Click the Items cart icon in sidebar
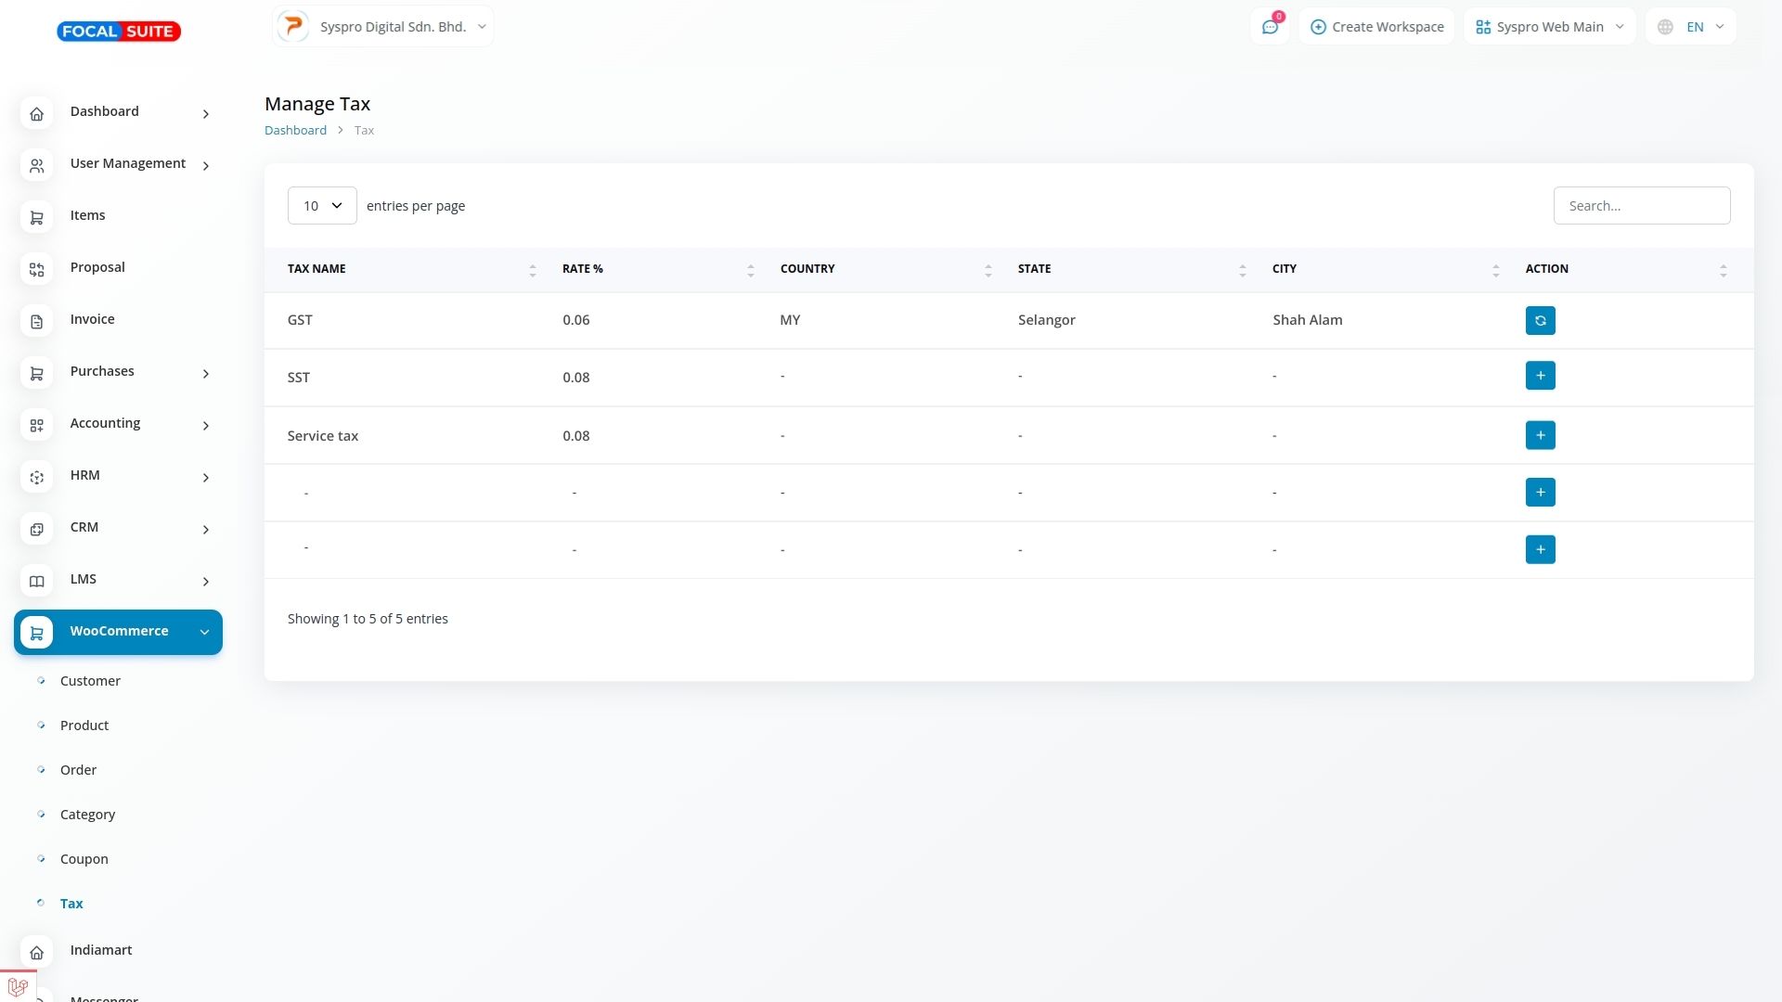 click(36, 218)
